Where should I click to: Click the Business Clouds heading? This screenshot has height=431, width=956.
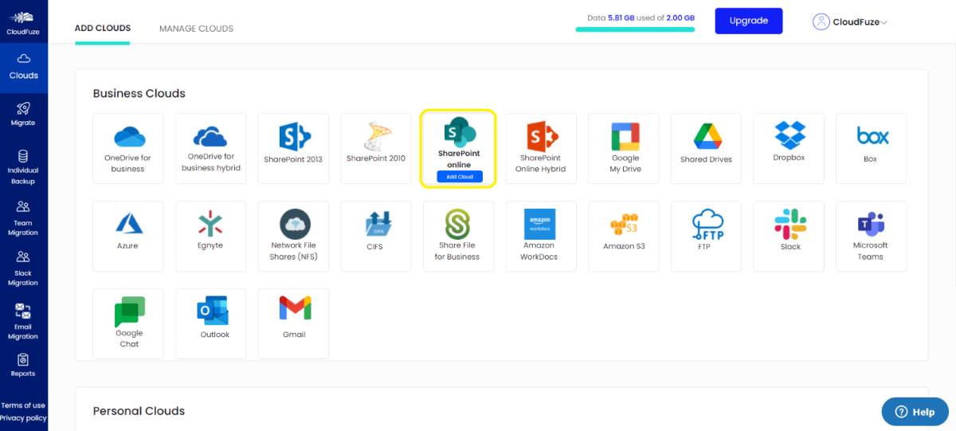click(x=139, y=93)
